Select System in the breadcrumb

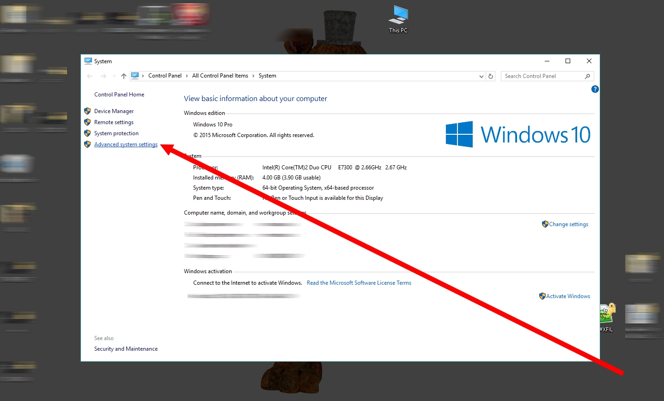268,76
